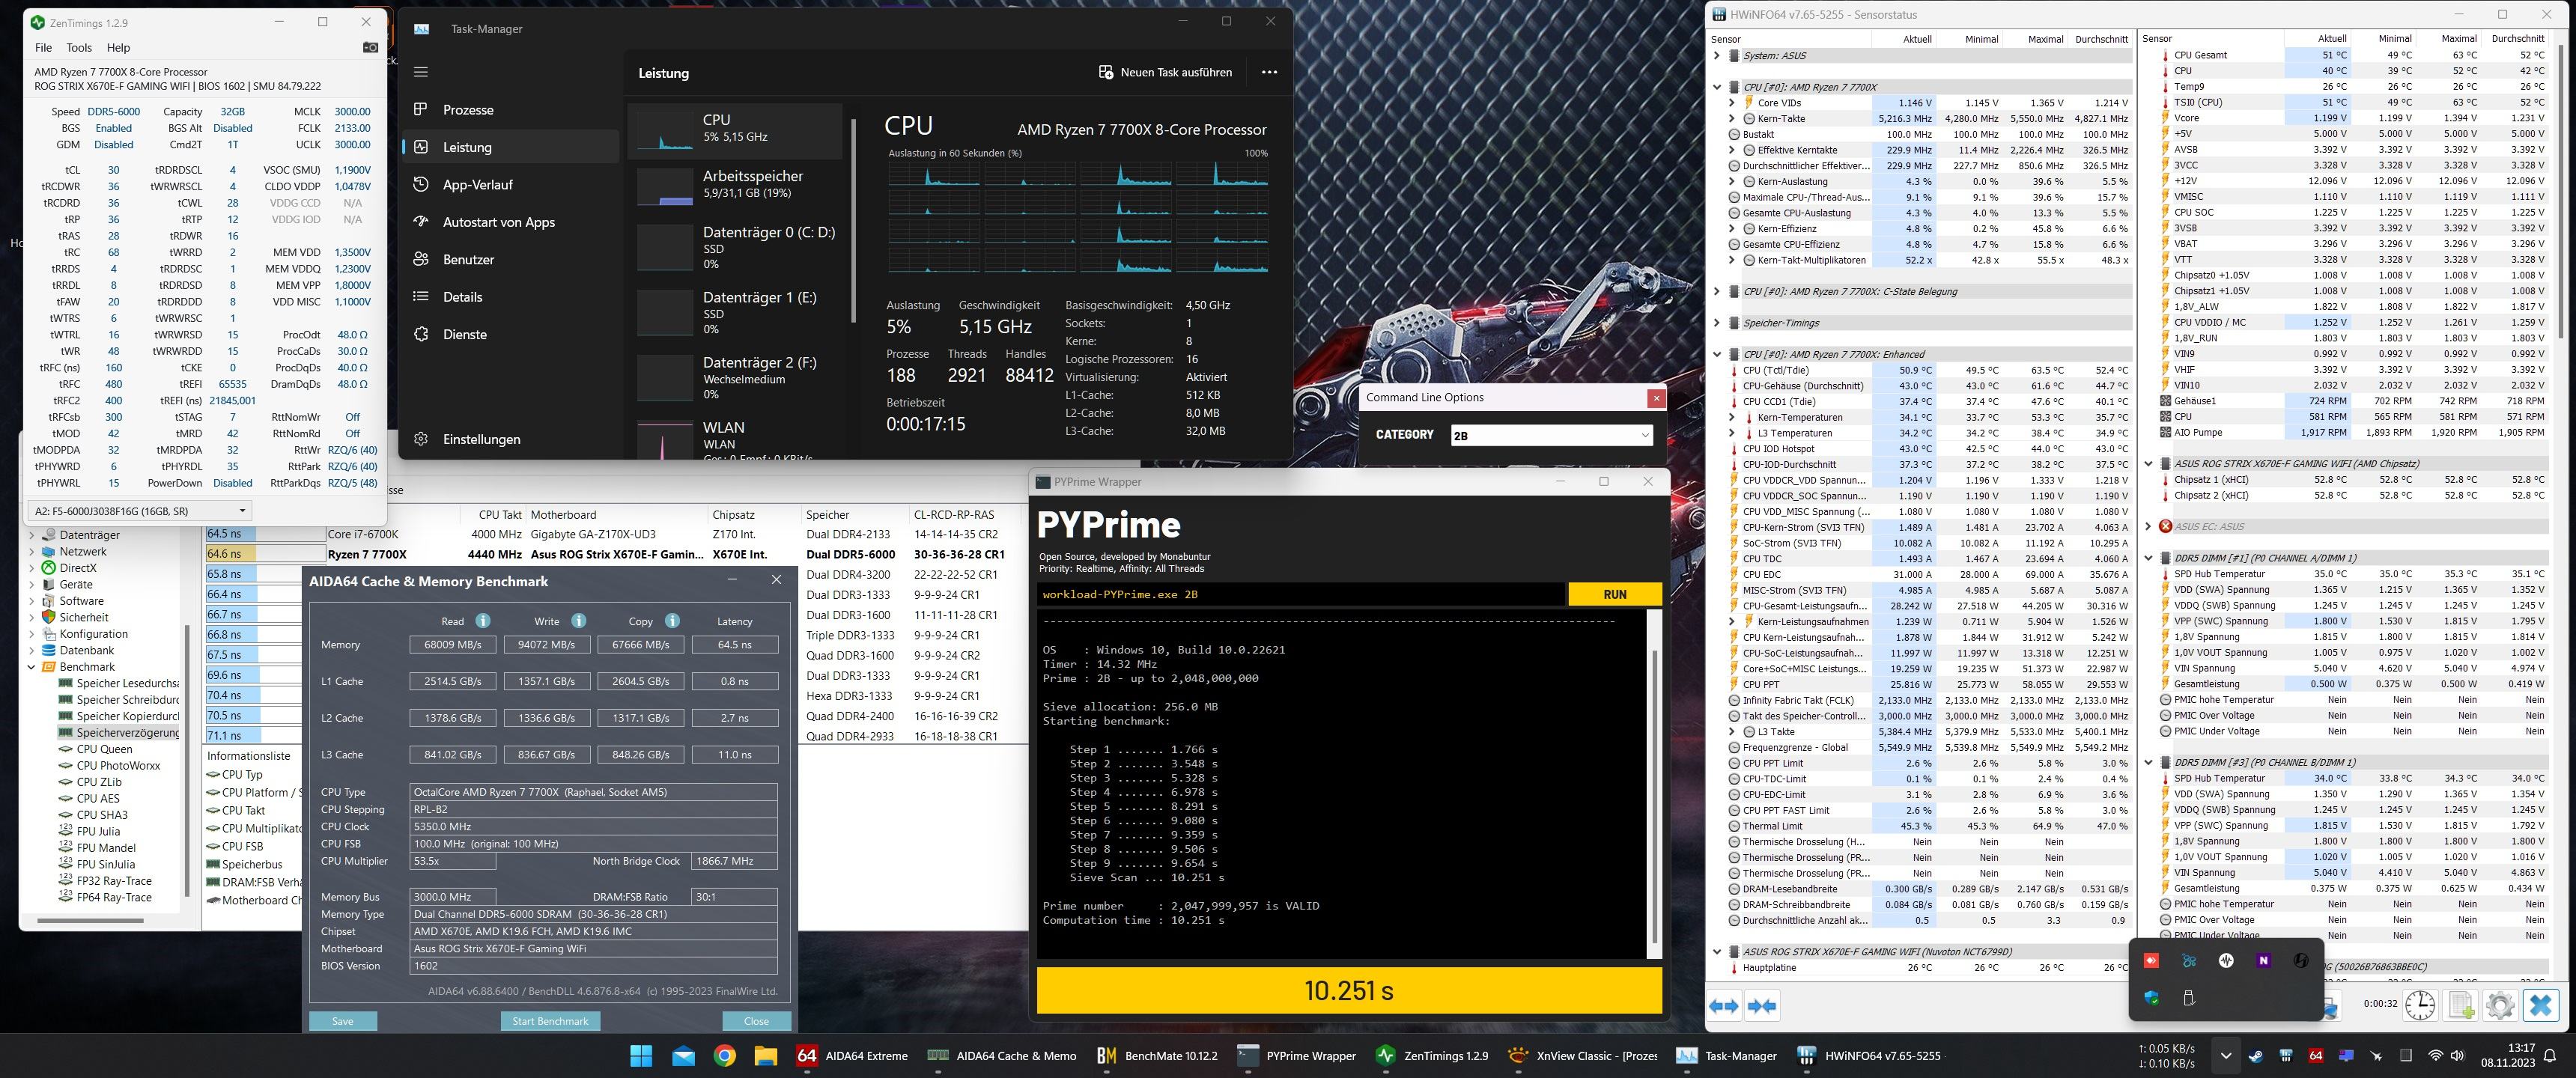2576x1078 pixels.
Task: Click the Copy info icon in AIDA64 benchmark
Action: 672,621
